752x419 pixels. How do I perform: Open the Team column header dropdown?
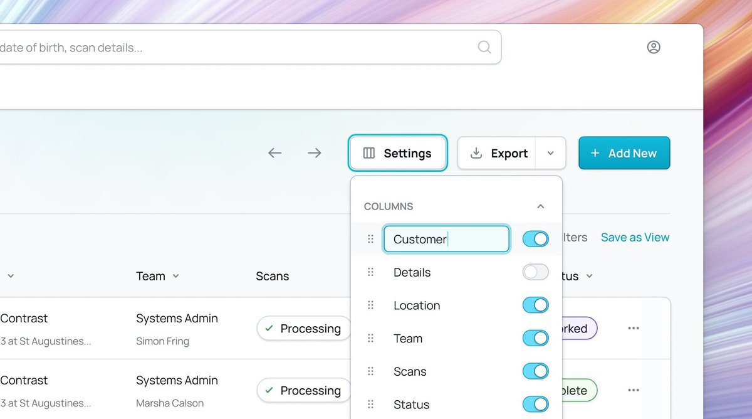click(176, 276)
